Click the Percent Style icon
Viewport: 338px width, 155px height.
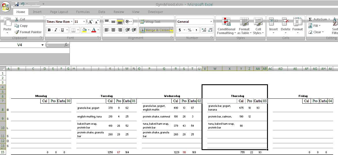click(x=189, y=30)
